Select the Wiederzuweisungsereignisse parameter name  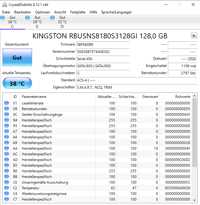(44, 194)
